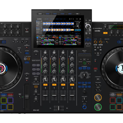Image resolution: width=123 pixels, height=123 pixels.
Task: Click the Beat FX type selector dial
Action: click(x=84, y=75)
